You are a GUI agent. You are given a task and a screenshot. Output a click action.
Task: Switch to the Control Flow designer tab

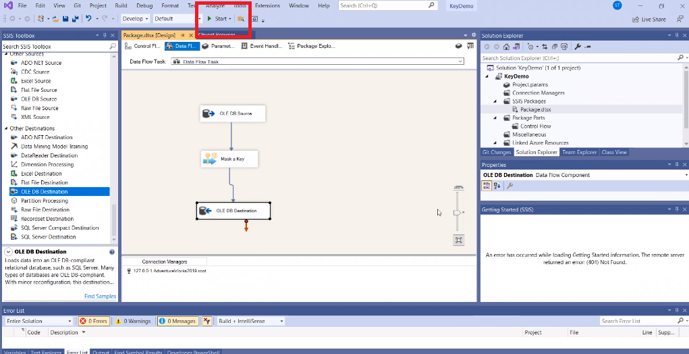[x=143, y=46]
